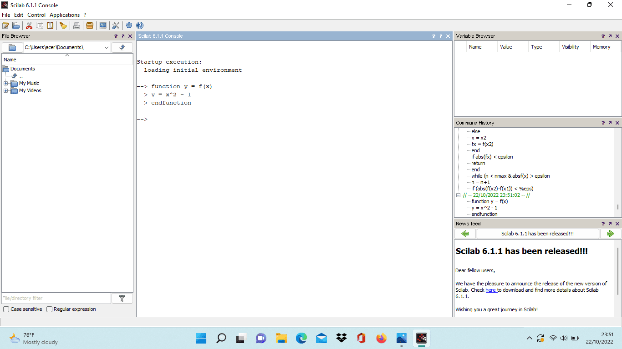Open the Windows Start menu
622x349 pixels.
tap(201, 338)
